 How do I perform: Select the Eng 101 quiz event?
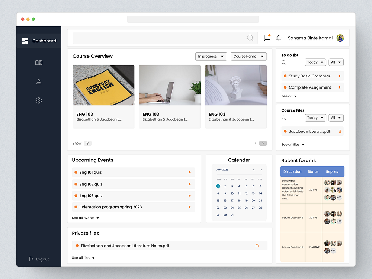[134, 173]
